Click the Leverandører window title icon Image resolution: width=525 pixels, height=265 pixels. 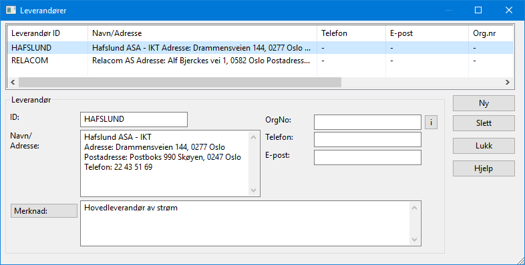11,10
